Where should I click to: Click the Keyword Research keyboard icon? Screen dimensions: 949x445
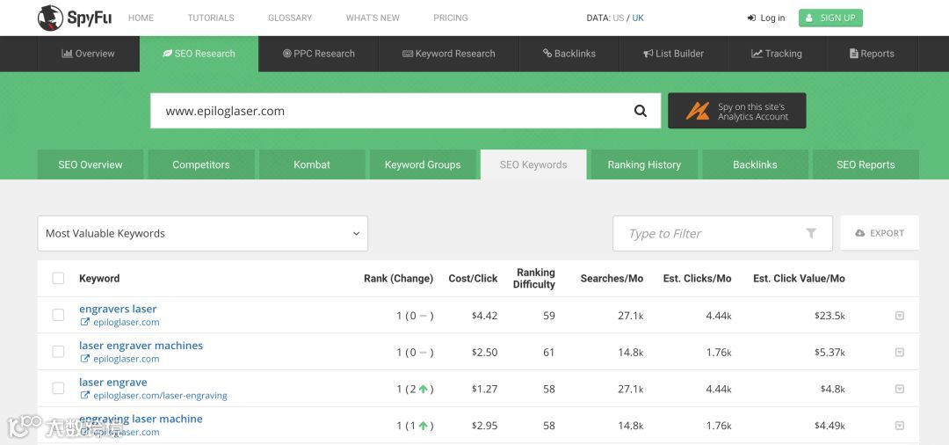coord(408,54)
